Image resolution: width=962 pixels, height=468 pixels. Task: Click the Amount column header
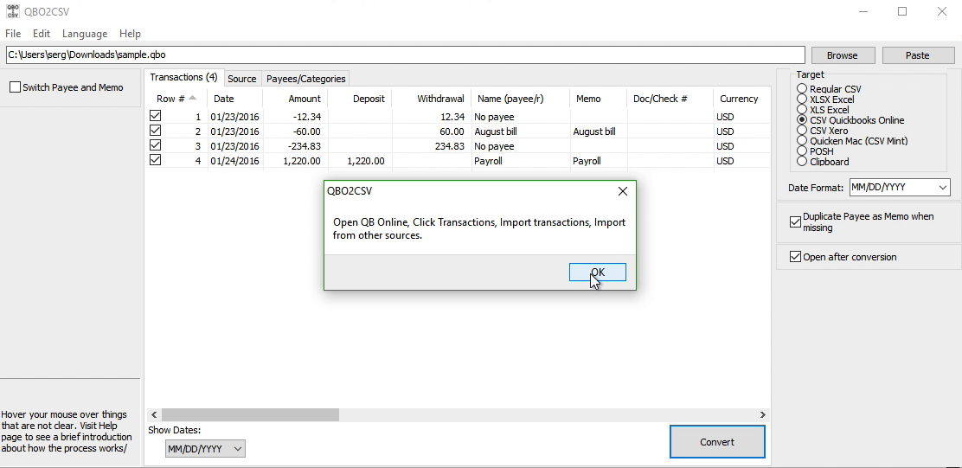(x=295, y=99)
